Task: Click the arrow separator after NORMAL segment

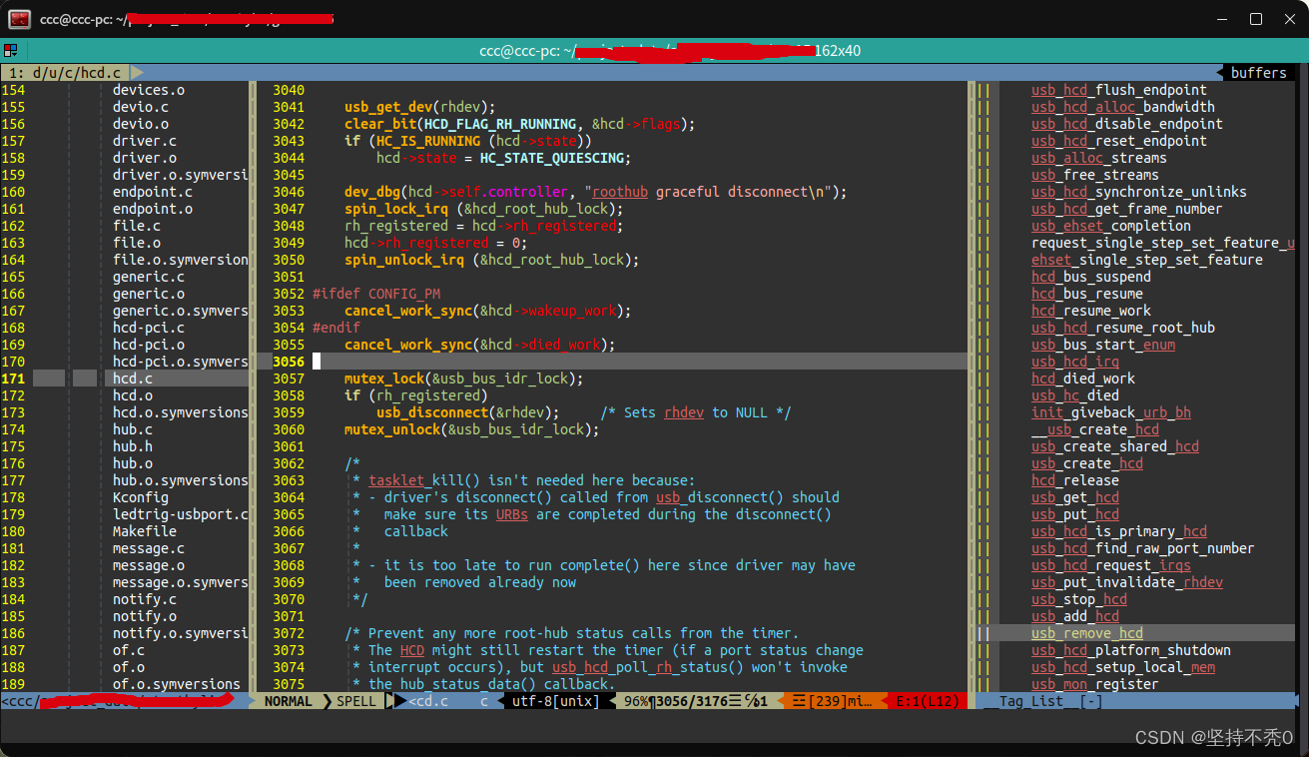Action: pos(327,700)
